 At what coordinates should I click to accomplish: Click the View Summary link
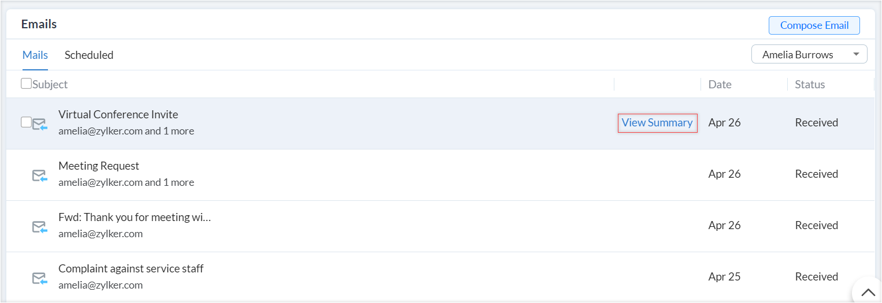point(657,122)
